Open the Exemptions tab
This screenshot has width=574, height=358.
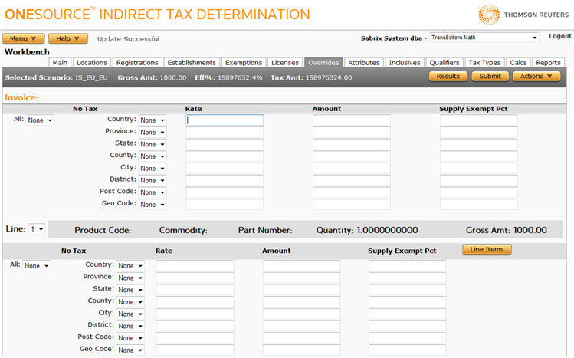coord(244,63)
